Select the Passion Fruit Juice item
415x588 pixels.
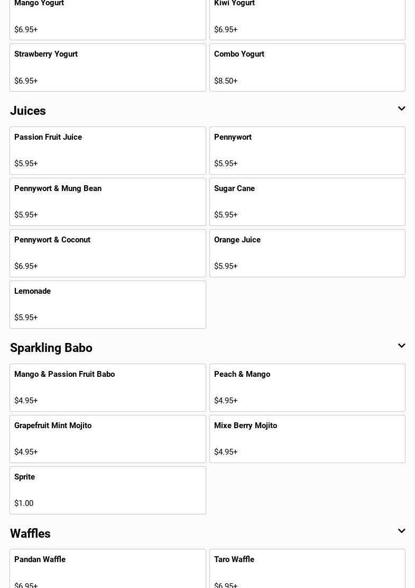coord(107,150)
